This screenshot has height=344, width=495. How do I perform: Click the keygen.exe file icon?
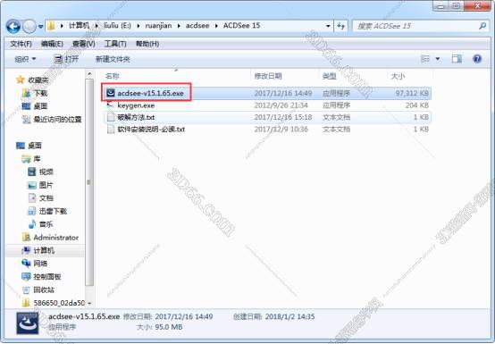click(111, 105)
